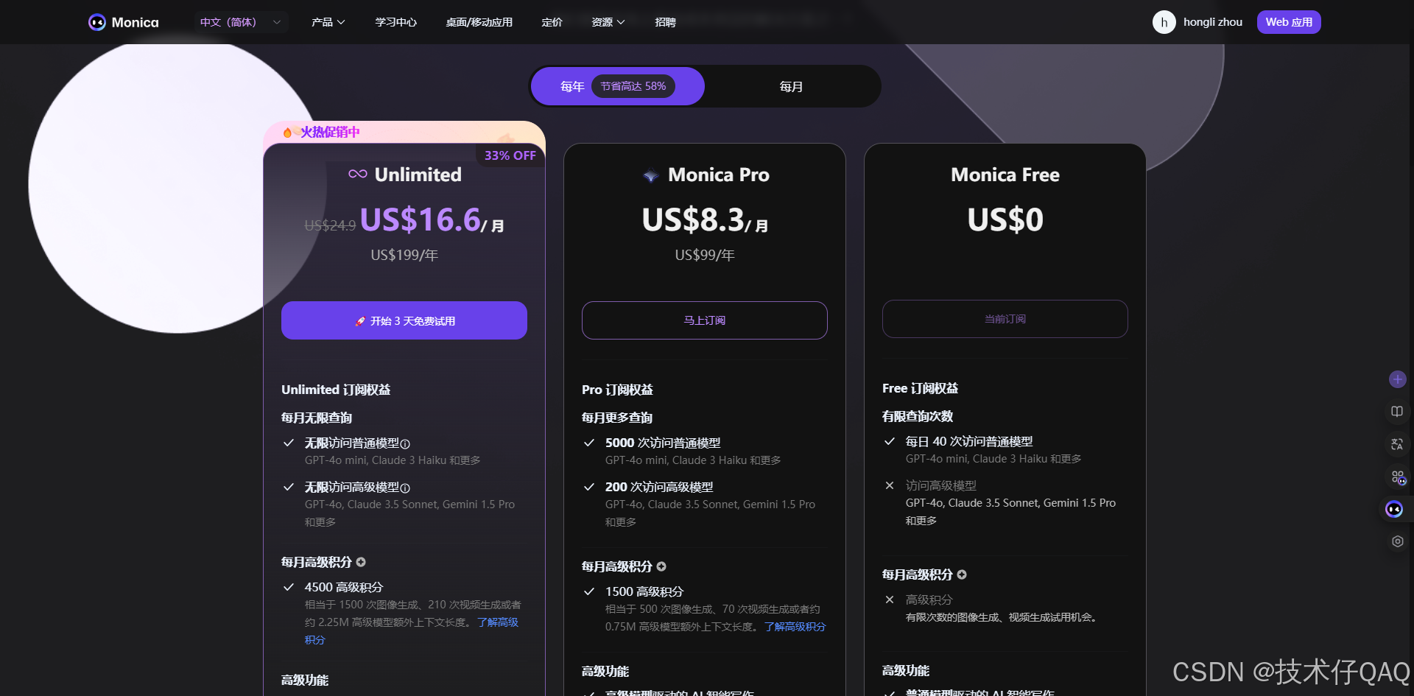Open the purple plus floating sidebar button
Viewport: 1414px width, 696px height.
pos(1397,379)
